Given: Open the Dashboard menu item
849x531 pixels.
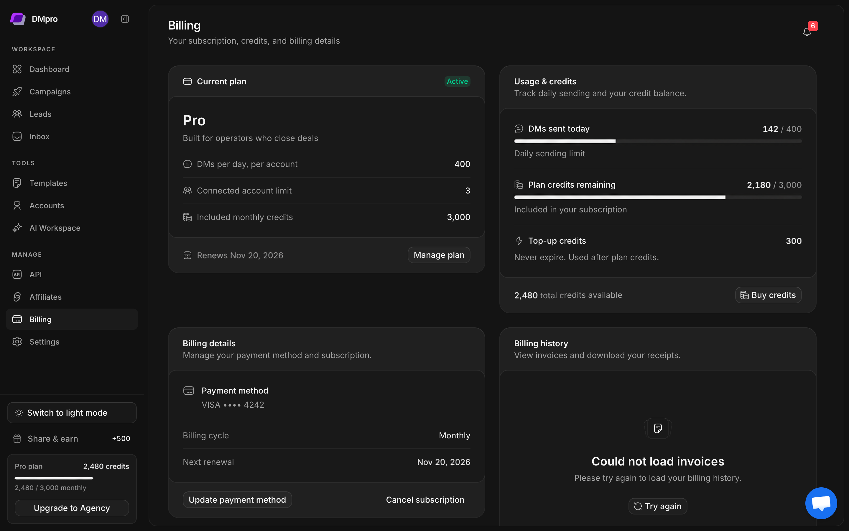Looking at the screenshot, I should point(72,69).
